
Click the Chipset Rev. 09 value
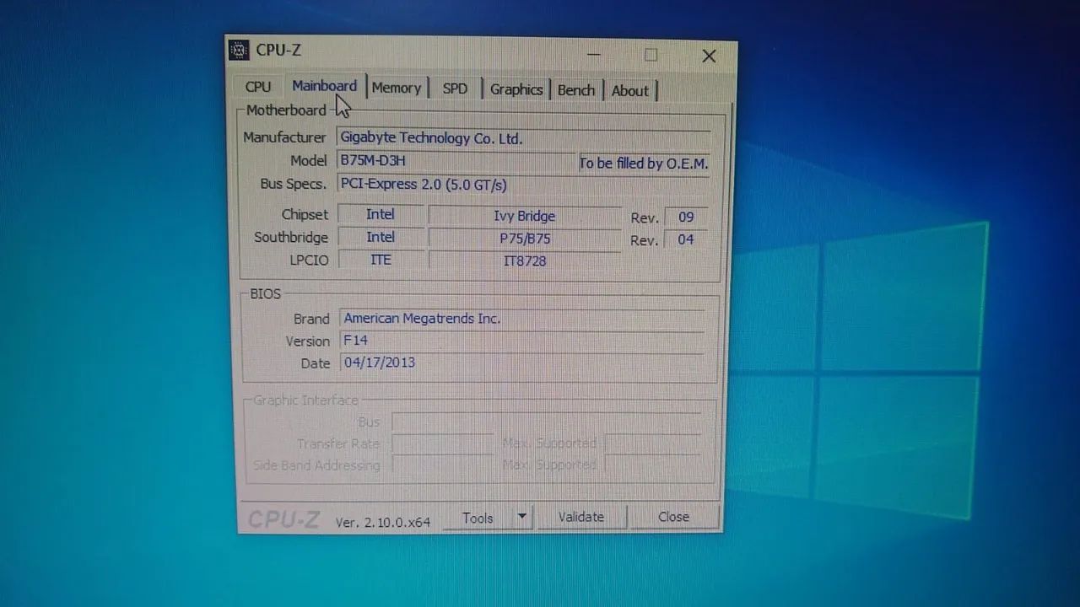click(x=686, y=217)
